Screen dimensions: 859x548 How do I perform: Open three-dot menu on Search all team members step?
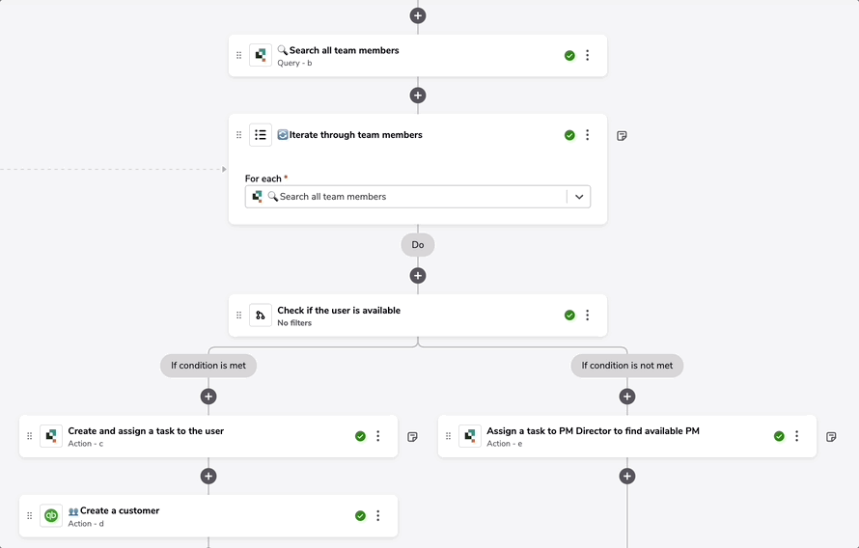587,55
